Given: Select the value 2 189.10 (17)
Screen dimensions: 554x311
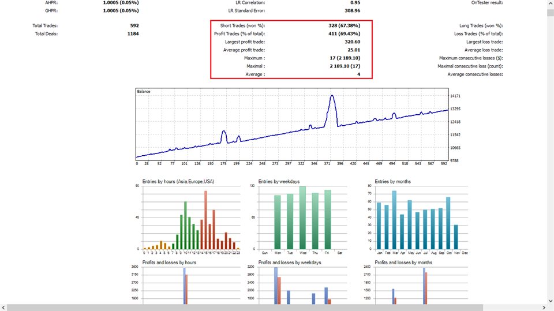Looking at the screenshot, I should (345, 66).
